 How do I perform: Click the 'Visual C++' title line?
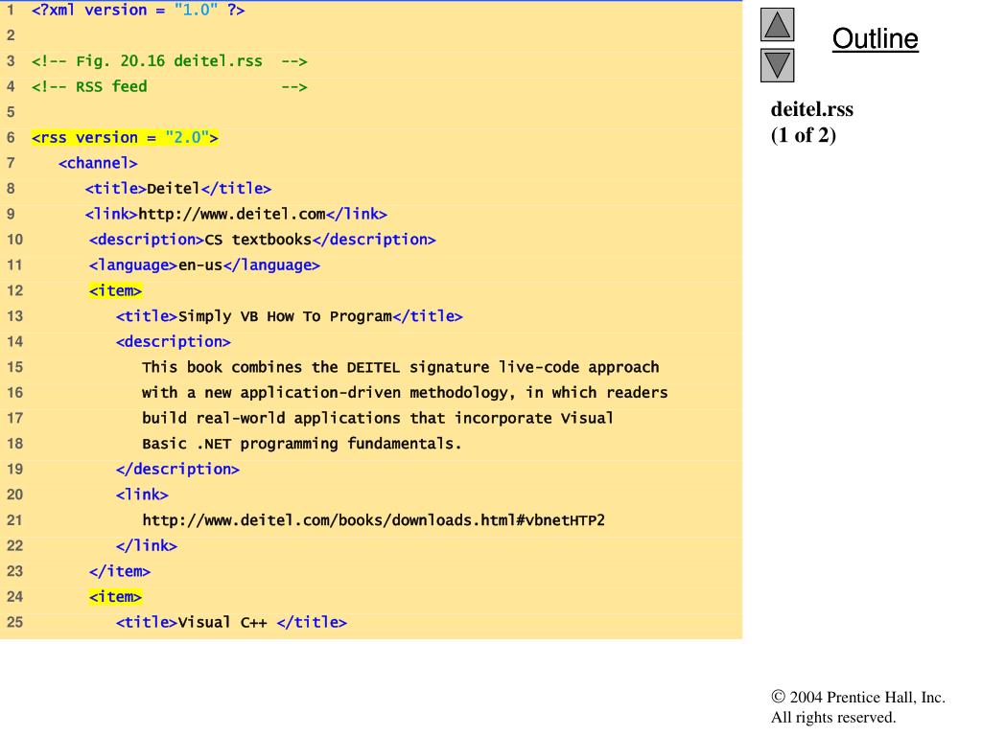(231, 623)
